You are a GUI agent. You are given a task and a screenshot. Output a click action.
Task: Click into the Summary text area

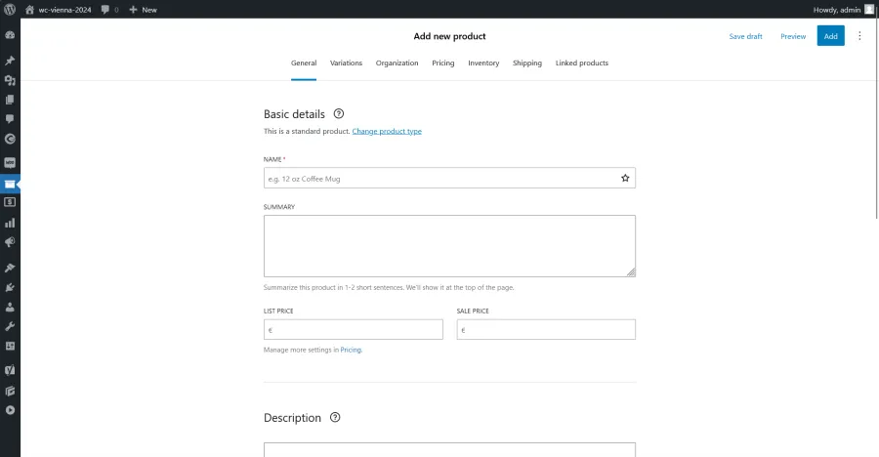(449, 246)
